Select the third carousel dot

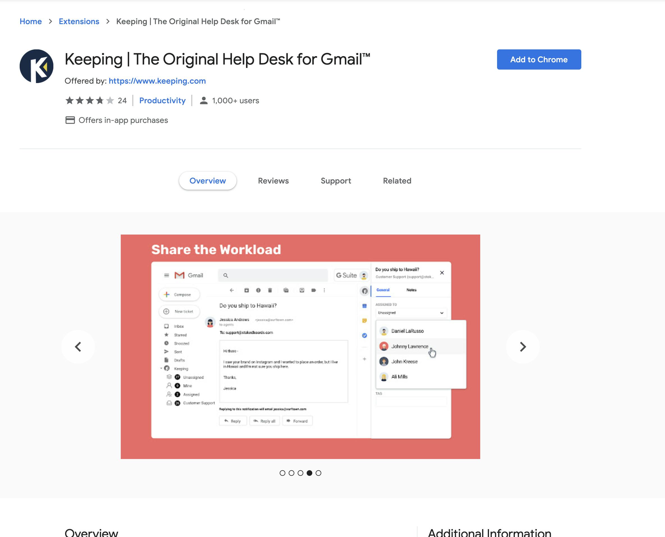pos(300,473)
